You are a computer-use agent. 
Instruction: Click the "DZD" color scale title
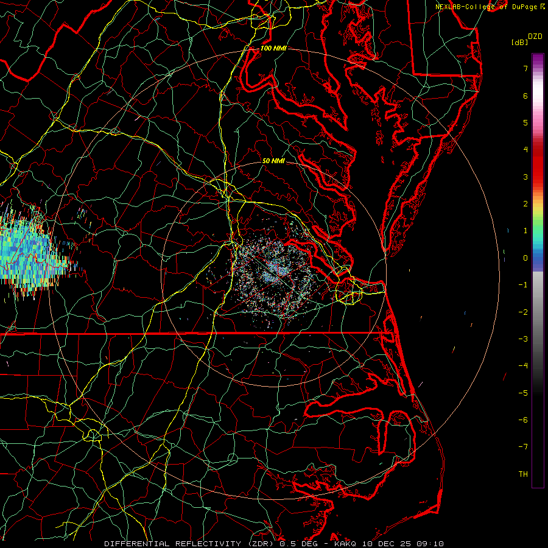point(535,37)
